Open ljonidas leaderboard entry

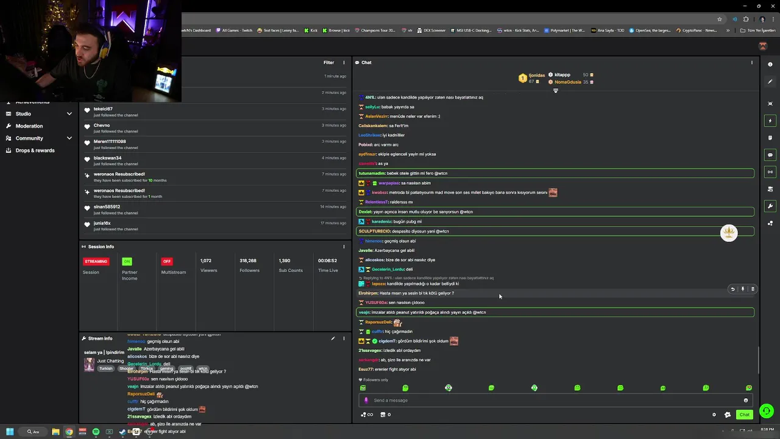coord(532,78)
